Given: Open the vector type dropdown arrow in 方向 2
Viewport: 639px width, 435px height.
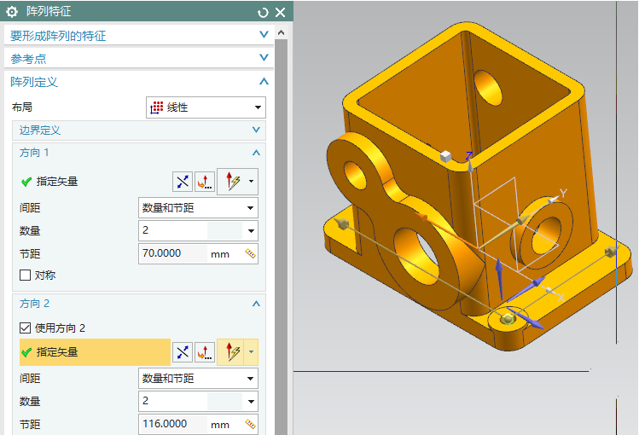Looking at the screenshot, I should 251,352.
